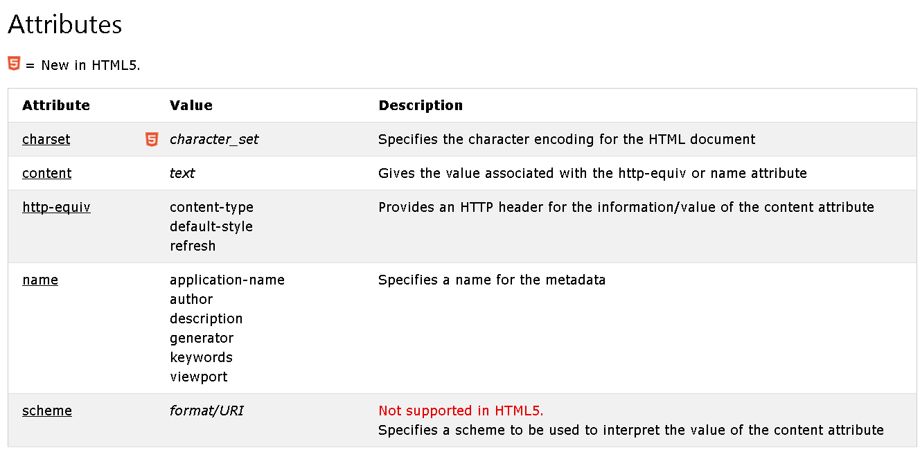Click the keywords value

201,357
